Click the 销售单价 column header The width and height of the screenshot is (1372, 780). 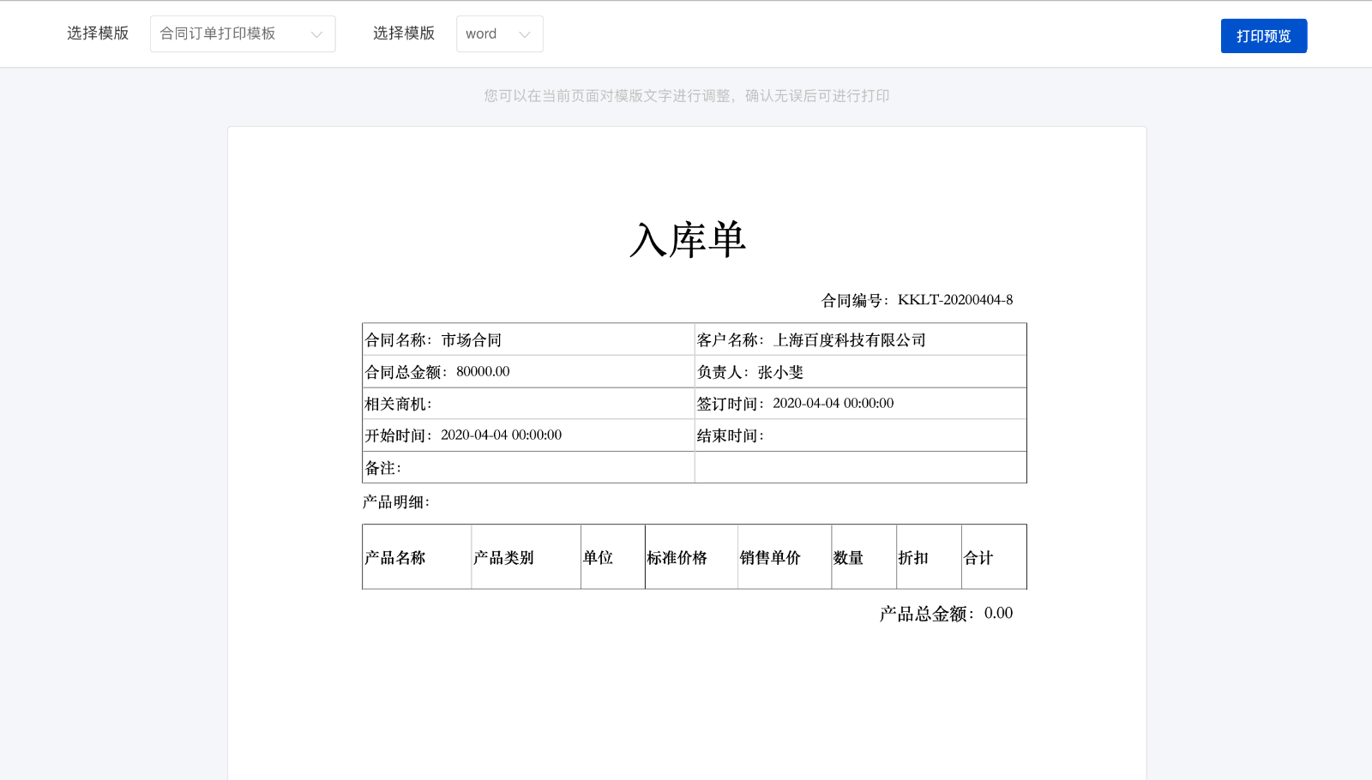[x=785, y=557]
